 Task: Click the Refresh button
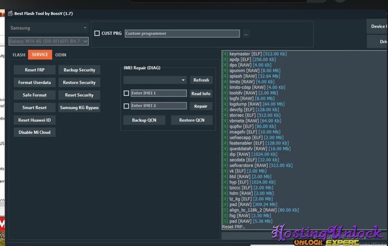[201, 80]
